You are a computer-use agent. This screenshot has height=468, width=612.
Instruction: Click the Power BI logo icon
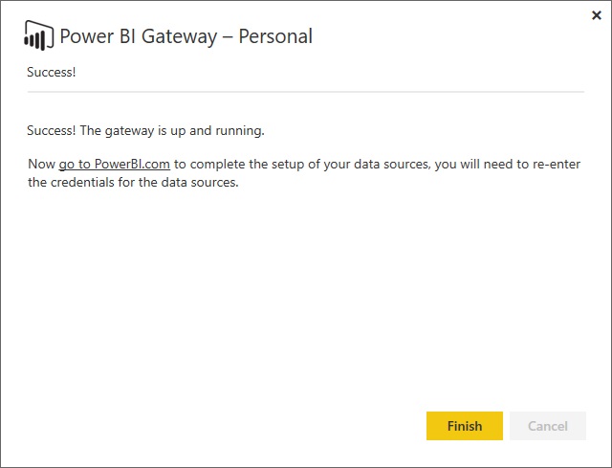38,36
